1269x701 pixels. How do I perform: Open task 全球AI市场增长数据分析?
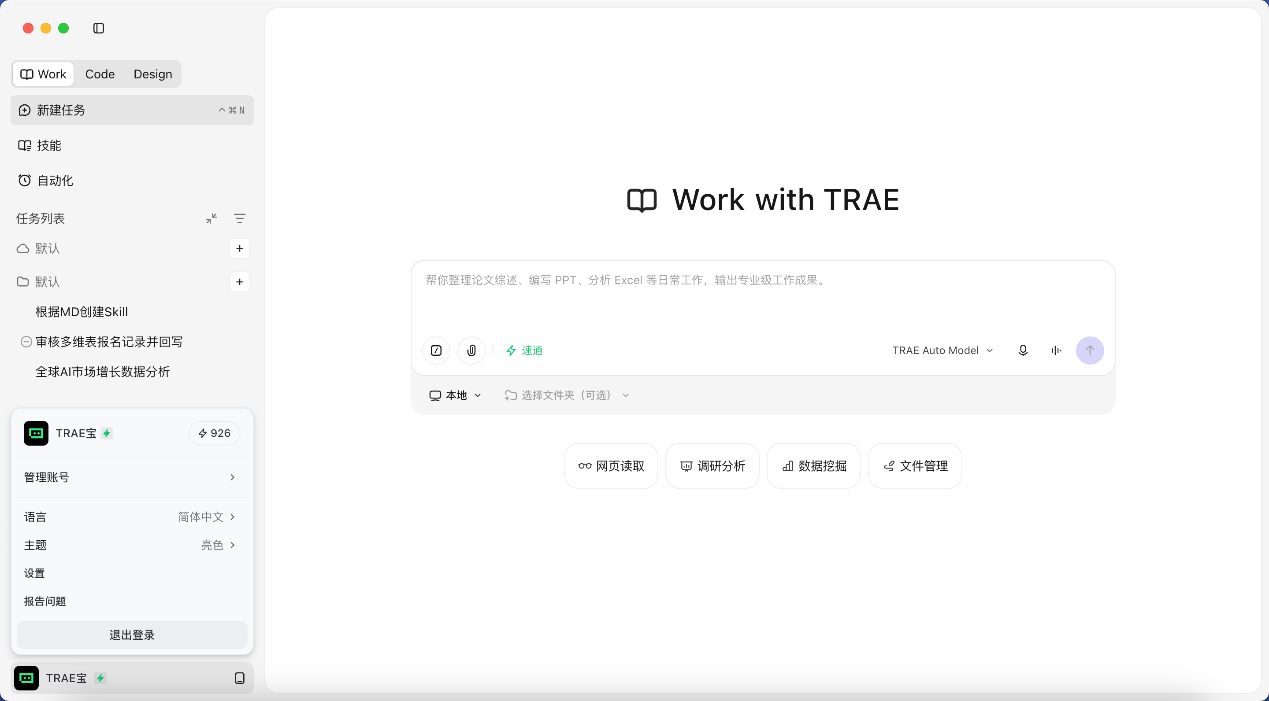[x=103, y=372]
